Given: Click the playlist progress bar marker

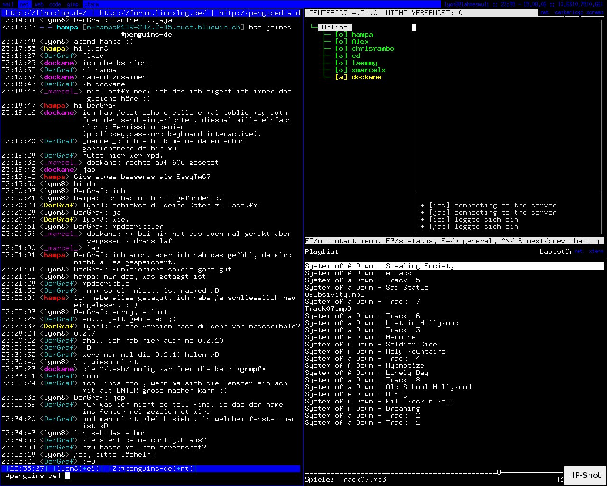Looking at the screenshot, I should click(x=499, y=473).
